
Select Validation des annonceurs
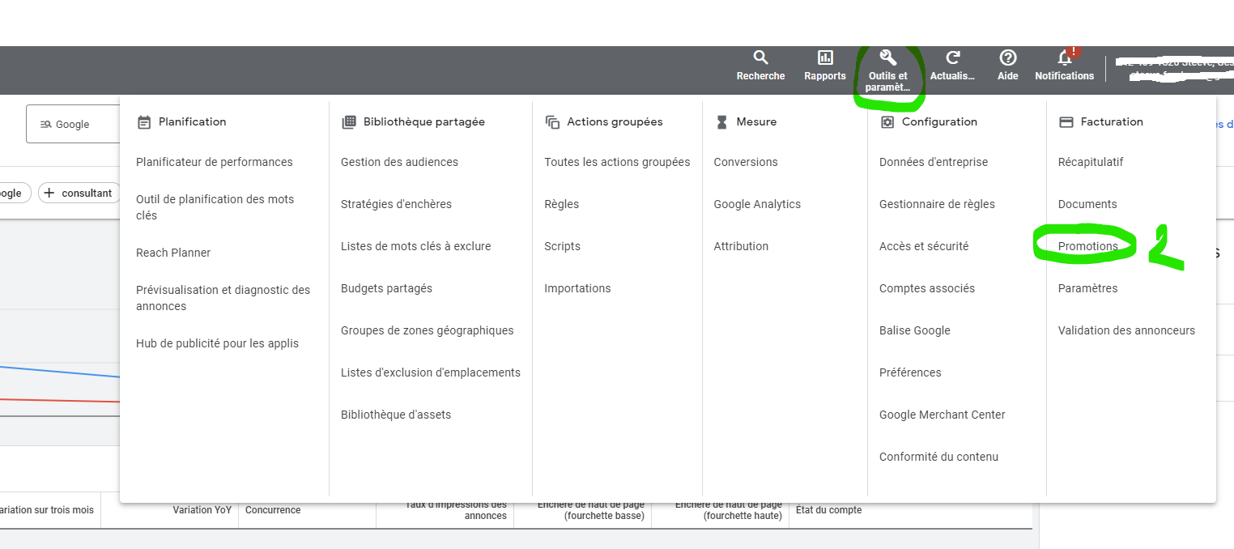tap(1126, 330)
